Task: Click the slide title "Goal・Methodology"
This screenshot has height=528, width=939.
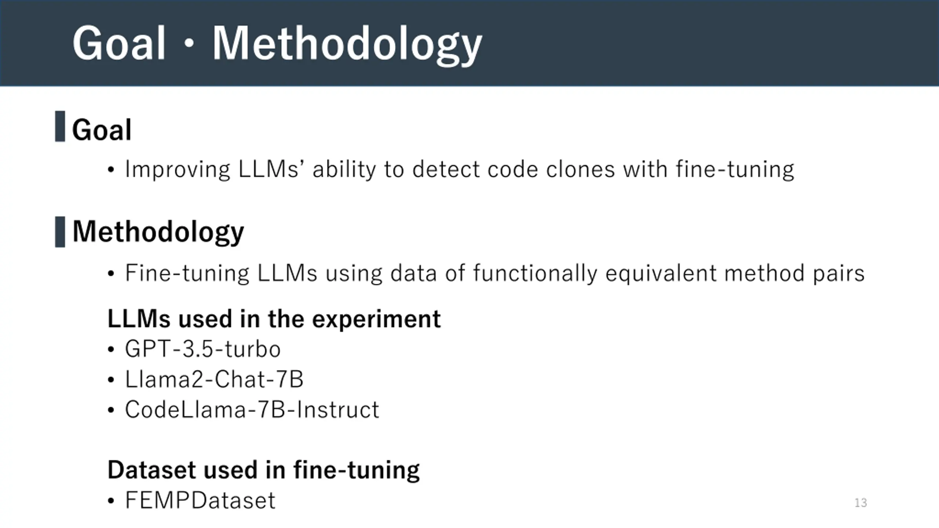Action: coord(277,44)
